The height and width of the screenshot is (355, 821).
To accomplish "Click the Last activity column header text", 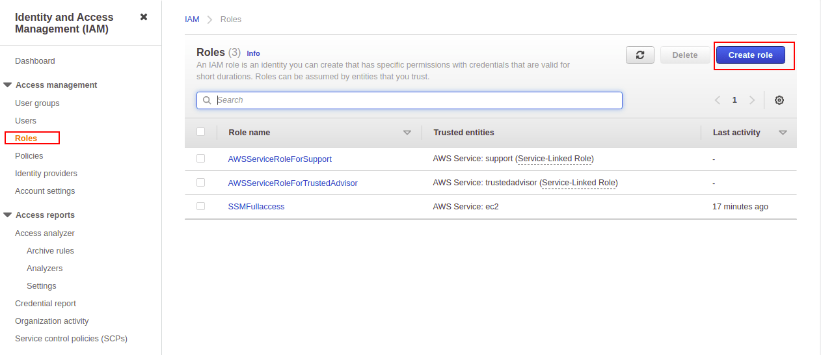I will pos(736,133).
